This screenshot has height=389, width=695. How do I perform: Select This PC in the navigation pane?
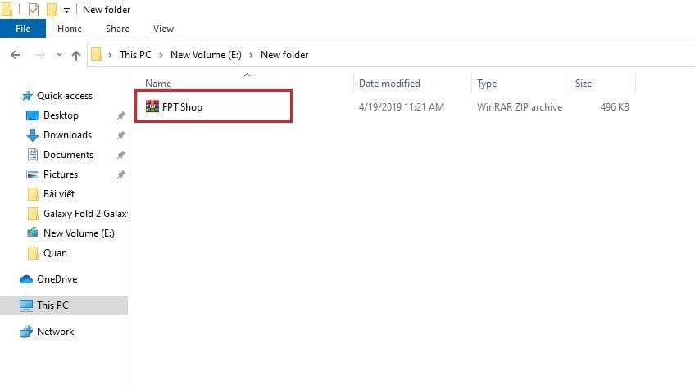pos(52,305)
